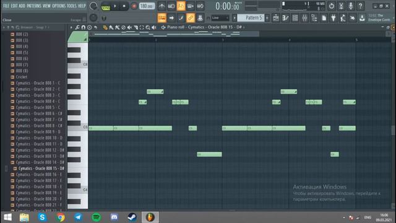
Task: Open the Browser options arrow
Action: pyautogui.click(x=4, y=27)
